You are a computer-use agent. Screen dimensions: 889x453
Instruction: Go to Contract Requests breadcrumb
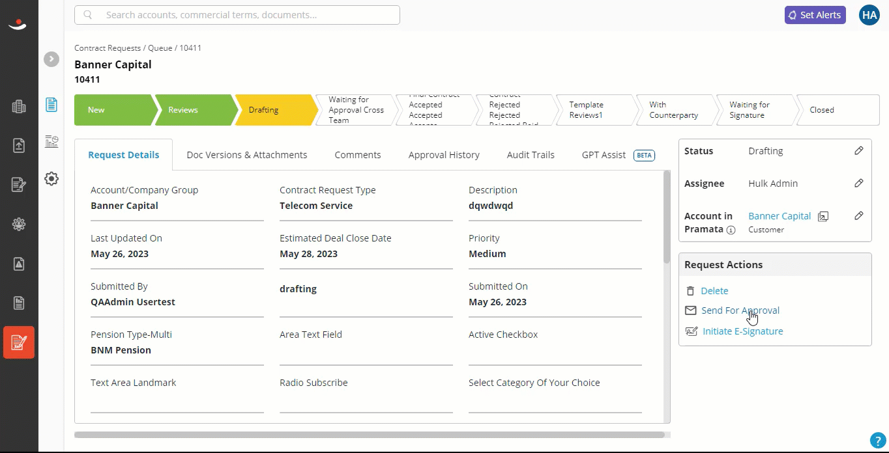pos(108,48)
